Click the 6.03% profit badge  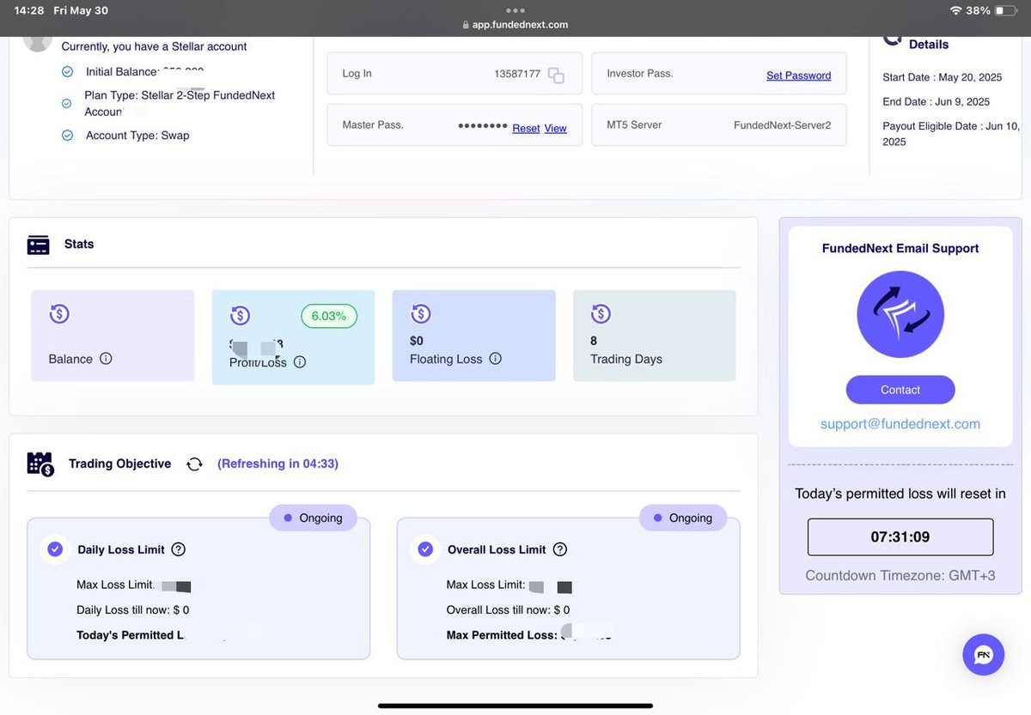[329, 316]
